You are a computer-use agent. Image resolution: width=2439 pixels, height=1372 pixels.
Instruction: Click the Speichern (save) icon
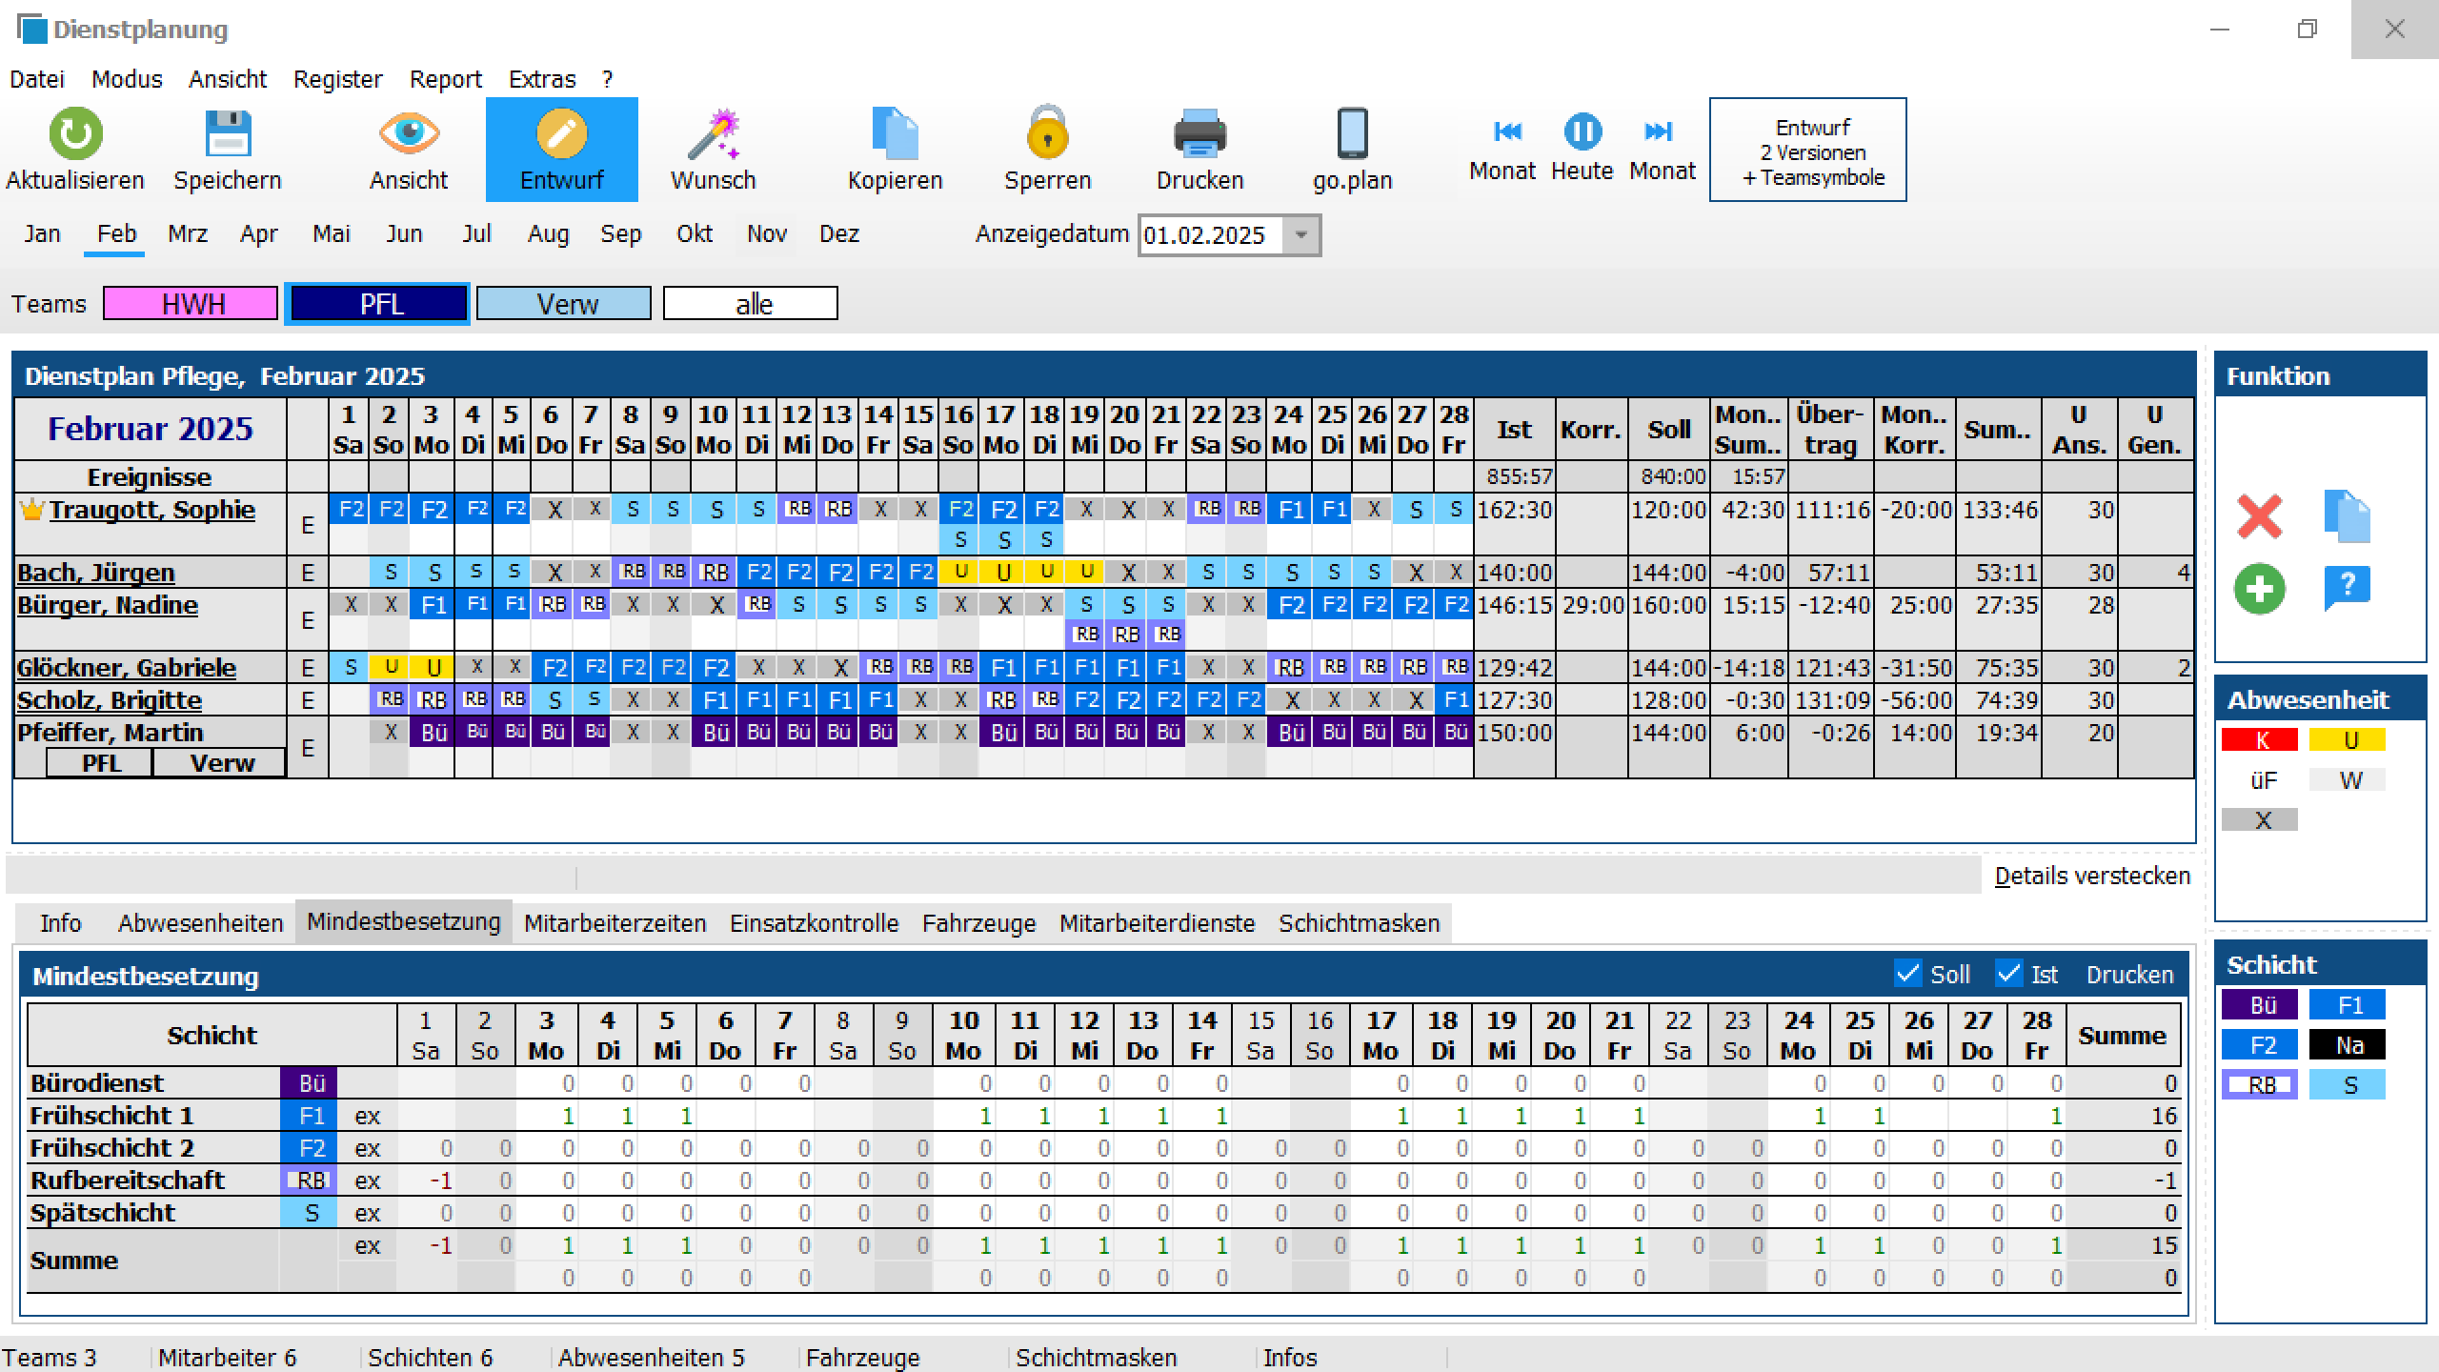(228, 134)
